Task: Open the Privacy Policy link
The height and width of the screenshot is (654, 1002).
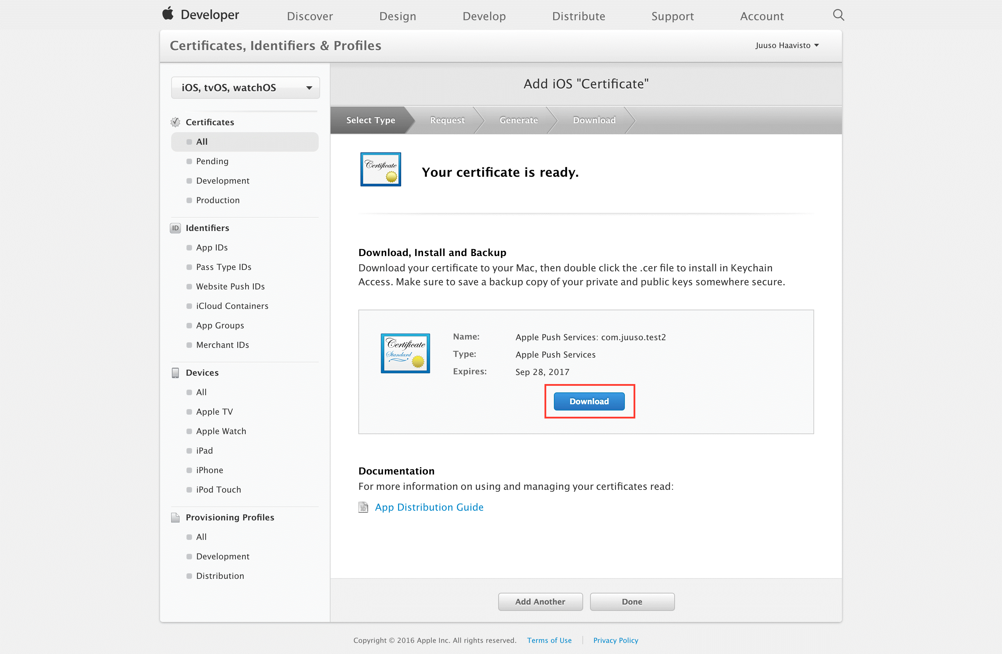Action: pyautogui.click(x=615, y=640)
